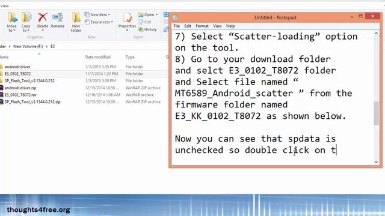Viewport: 385px width, 216px height.
Task: Click the New item button
Action: [97, 14]
